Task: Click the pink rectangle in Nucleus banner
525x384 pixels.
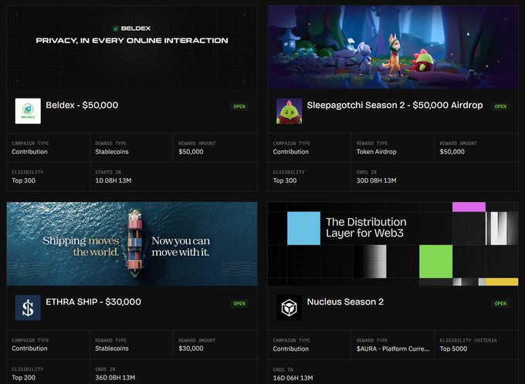Action: pyautogui.click(x=469, y=207)
